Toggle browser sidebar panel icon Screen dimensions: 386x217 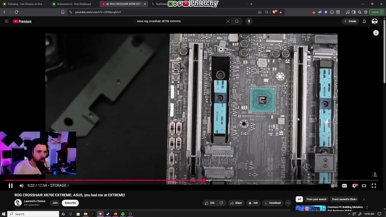click(x=353, y=12)
